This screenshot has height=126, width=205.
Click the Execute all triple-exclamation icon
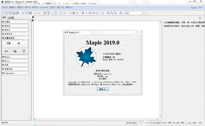tap(83, 13)
